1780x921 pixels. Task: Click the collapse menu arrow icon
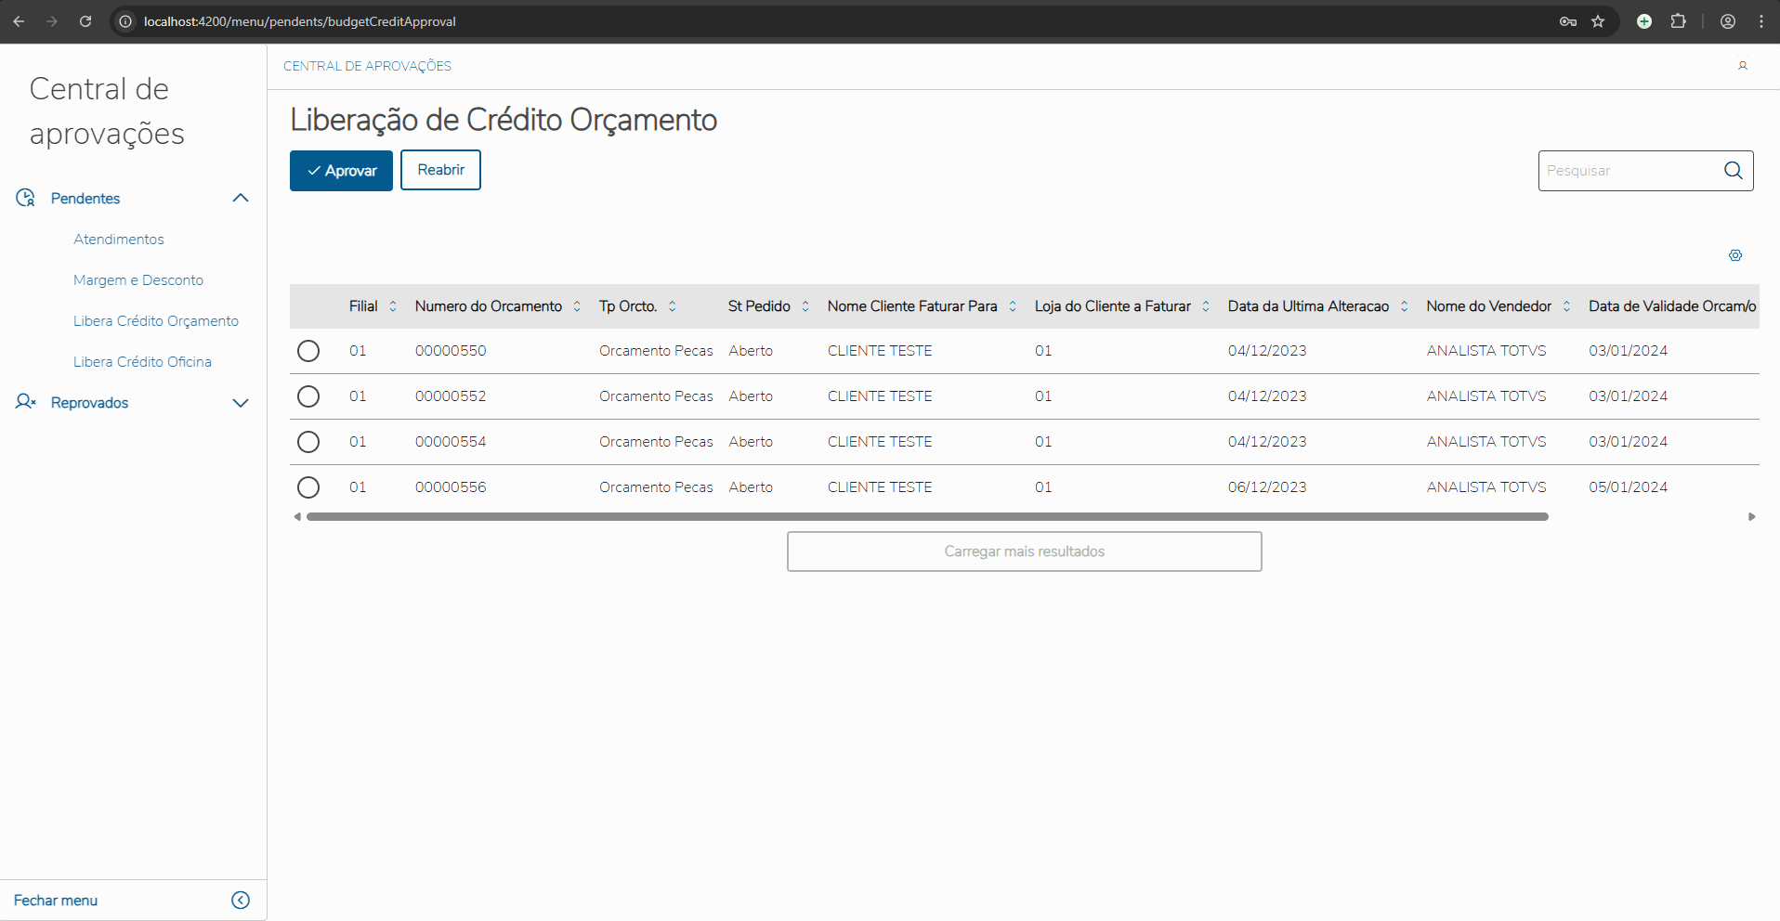[241, 900]
